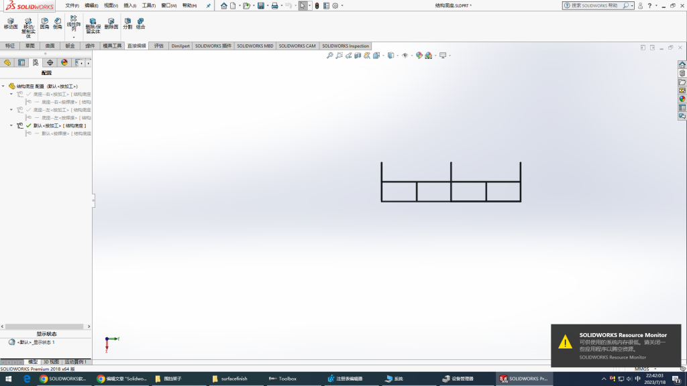
Task: Click the Split (分割) tool
Action: (127, 23)
